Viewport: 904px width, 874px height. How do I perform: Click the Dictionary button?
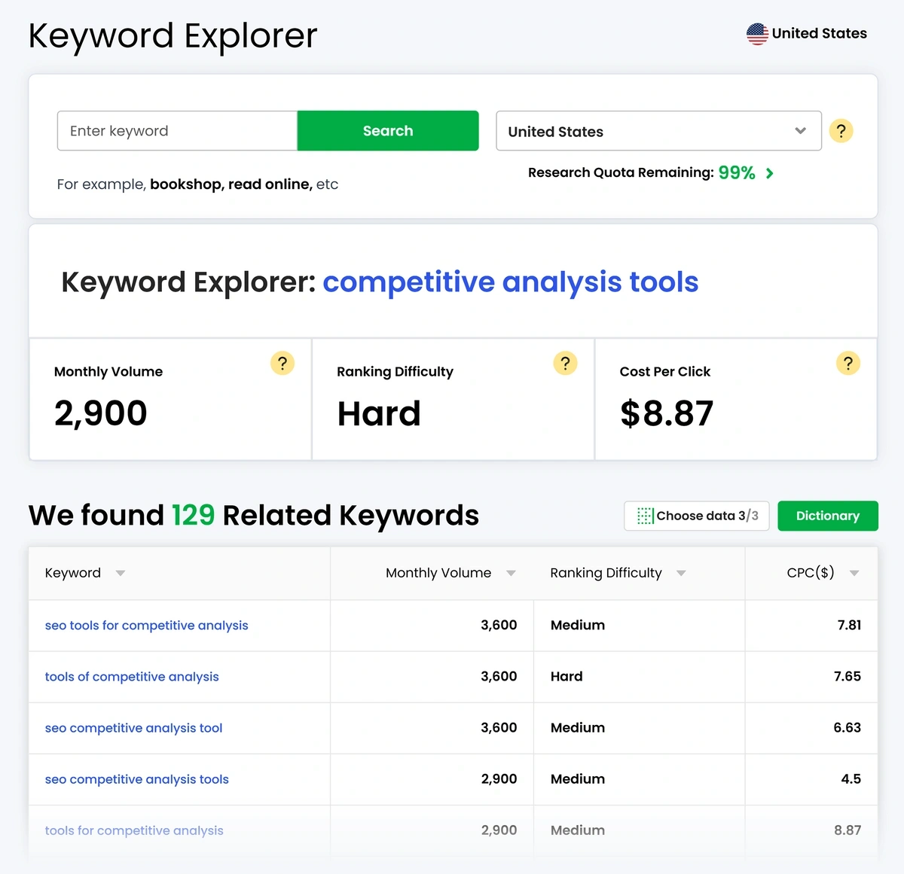point(828,516)
